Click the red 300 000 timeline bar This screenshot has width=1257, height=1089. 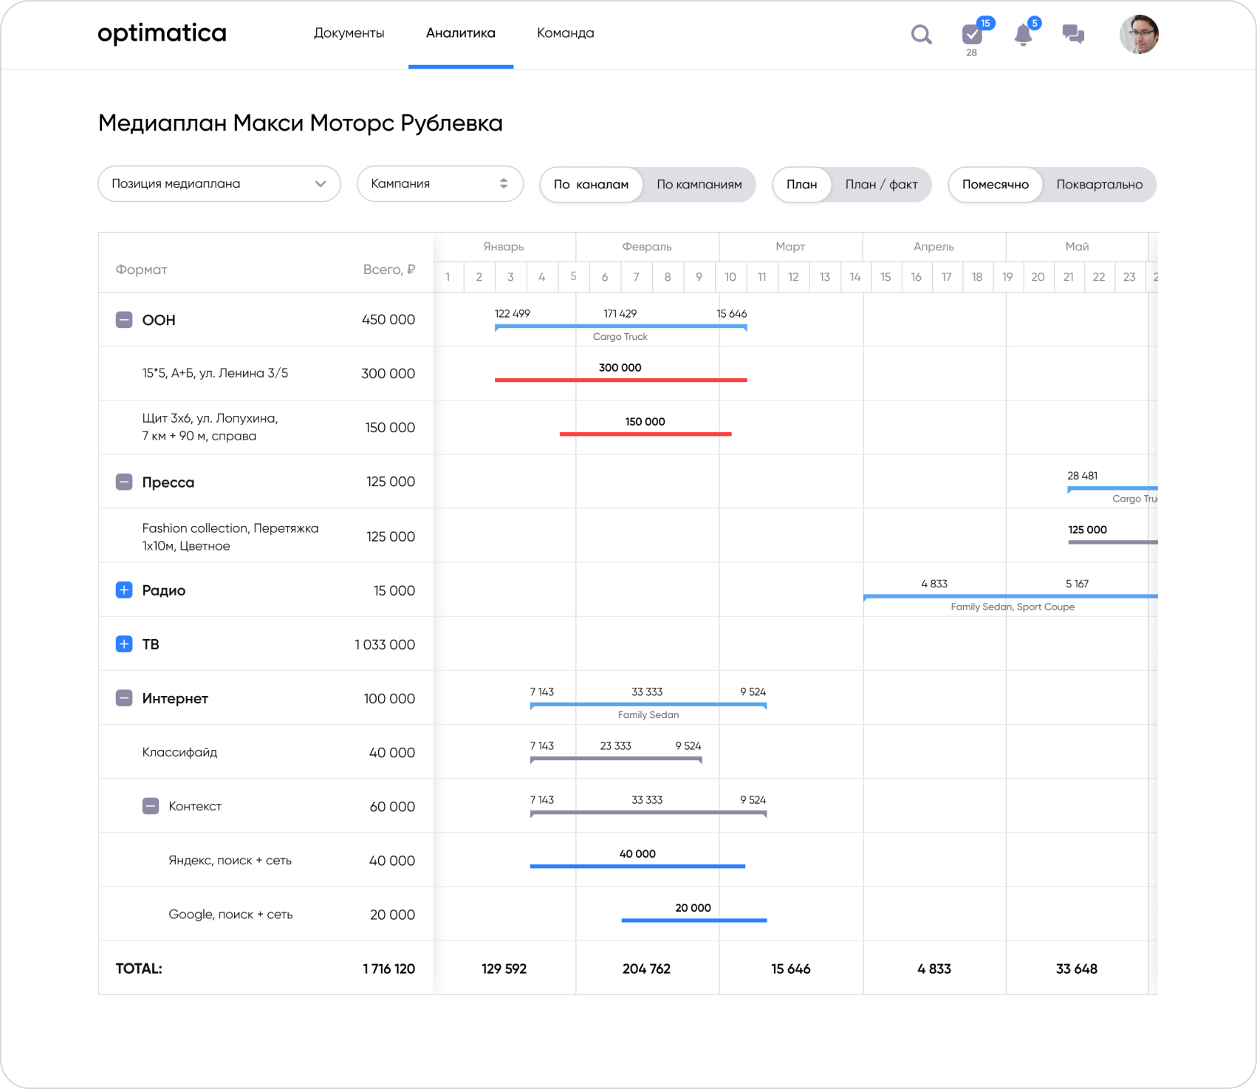(x=620, y=380)
